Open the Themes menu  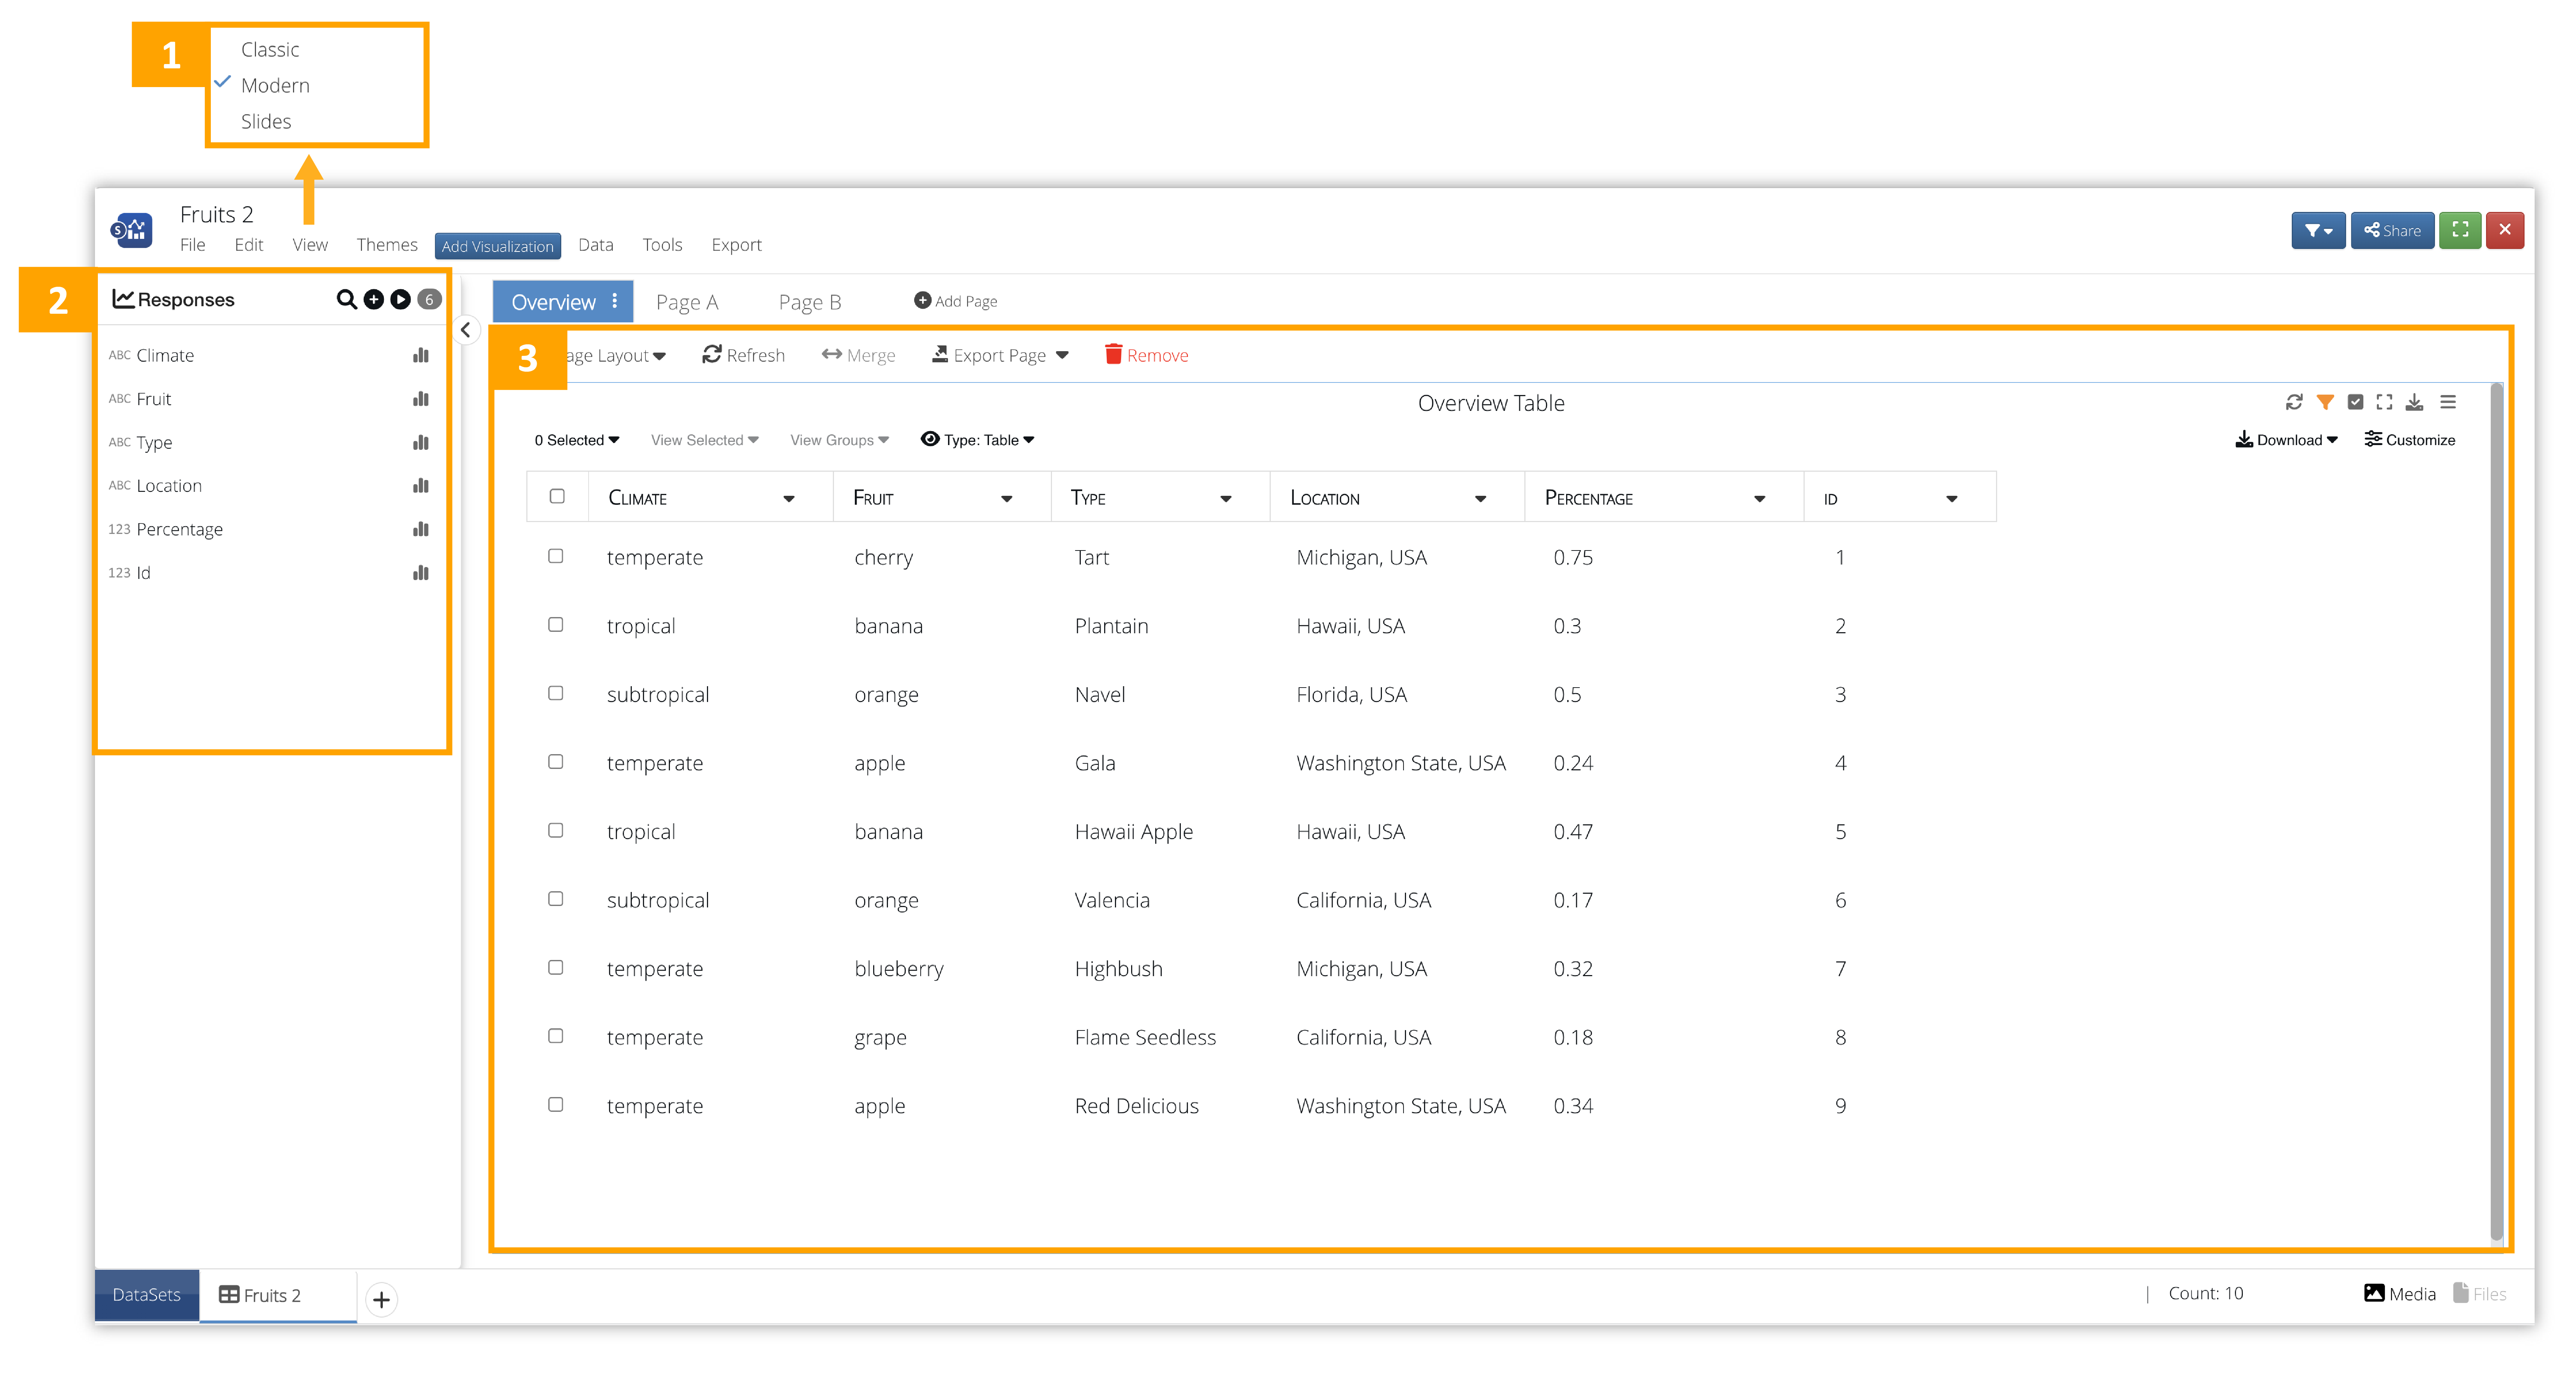(387, 245)
